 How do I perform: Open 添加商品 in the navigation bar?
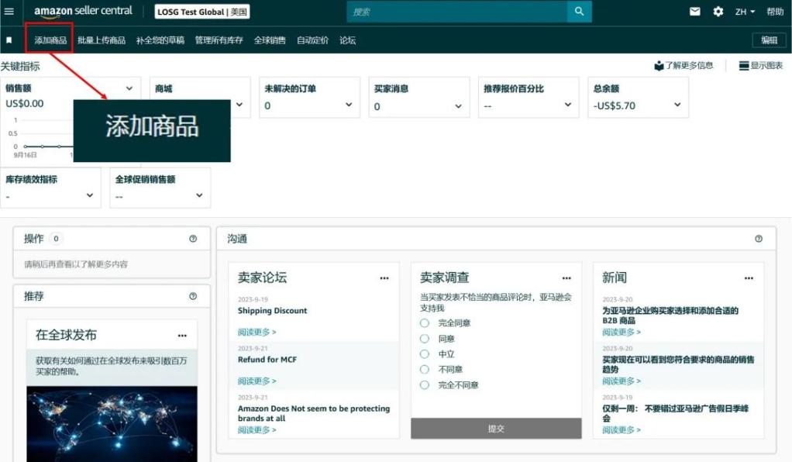(50, 40)
